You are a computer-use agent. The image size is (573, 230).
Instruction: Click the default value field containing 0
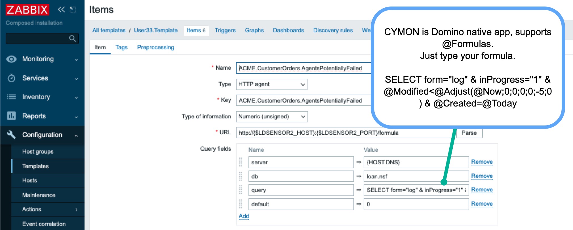point(416,204)
